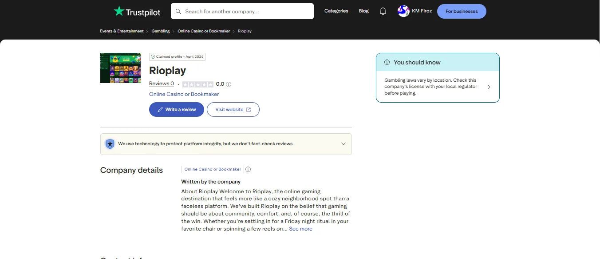Click the Trustpilot logo
Screen dimensions: 600x259
click(x=137, y=12)
